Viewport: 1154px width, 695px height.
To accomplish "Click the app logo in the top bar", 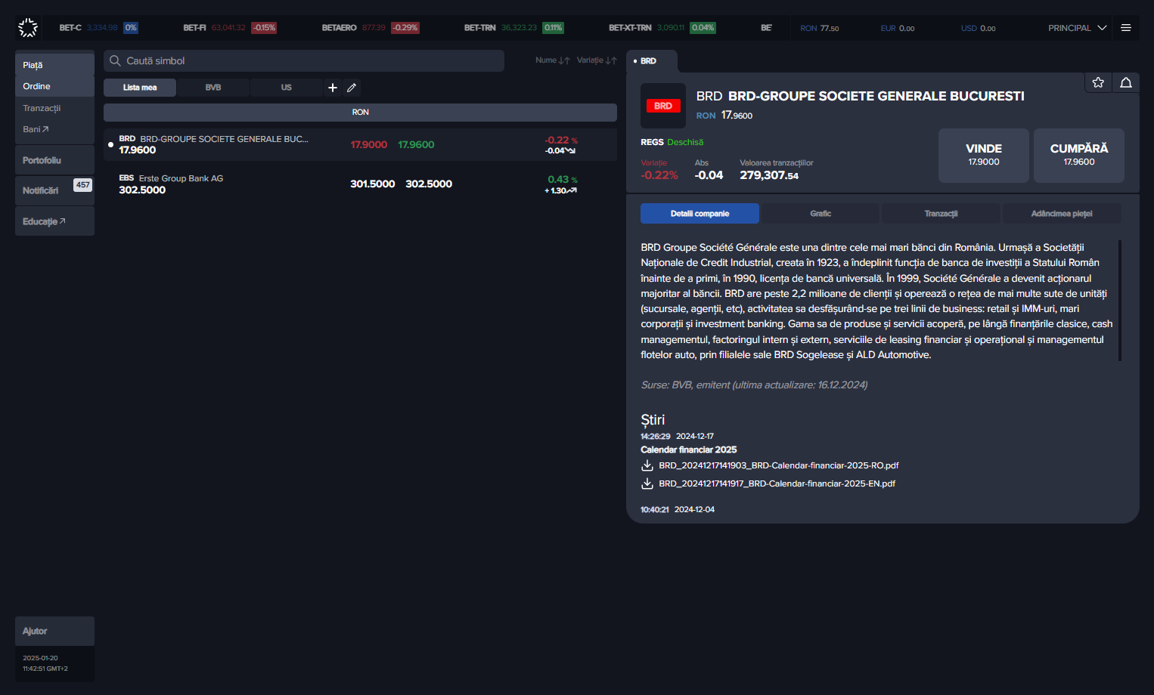I will point(28,28).
